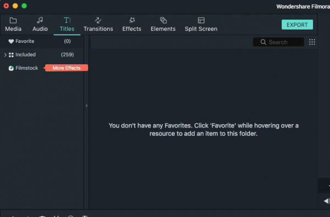Screen dimensions: 330x217
Task: Go to the Effects tab
Action: coord(132,24)
